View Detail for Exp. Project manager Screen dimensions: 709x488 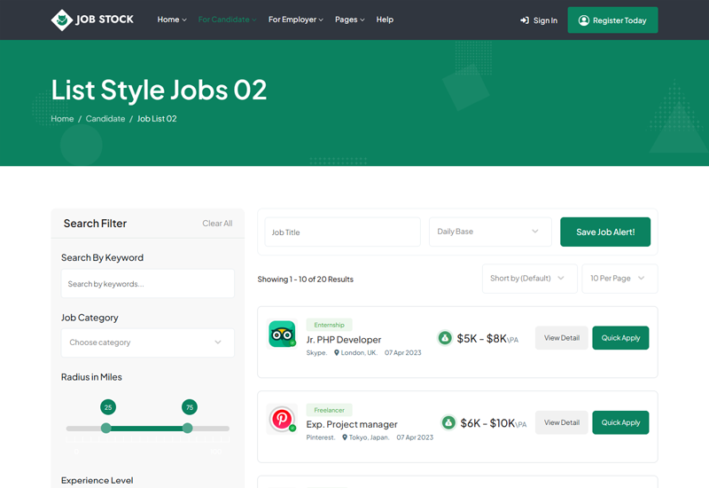pos(562,422)
